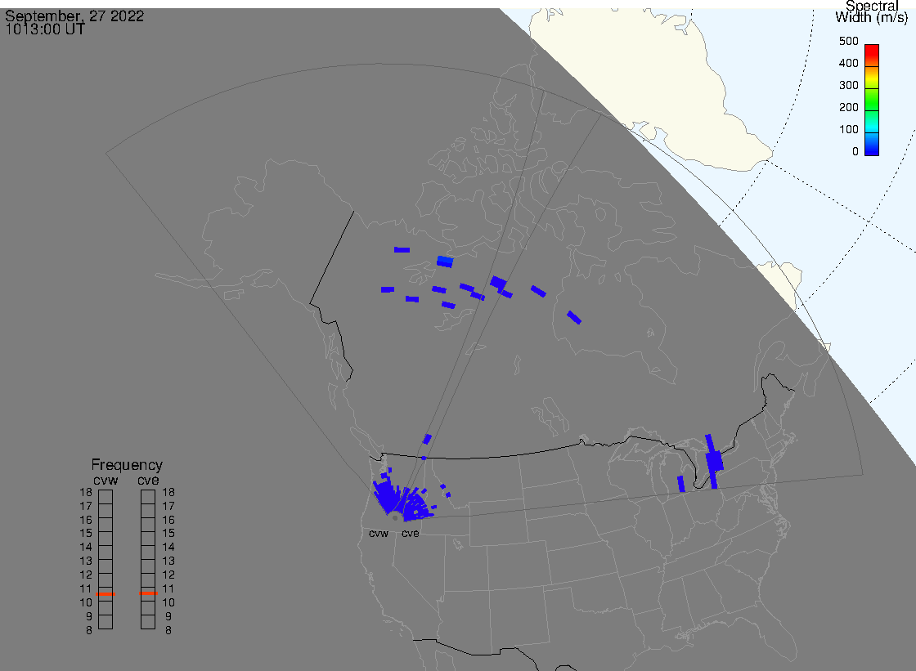Click the '8' tick beside the cvw gauge
916x671 pixels.
pyautogui.click(x=89, y=631)
